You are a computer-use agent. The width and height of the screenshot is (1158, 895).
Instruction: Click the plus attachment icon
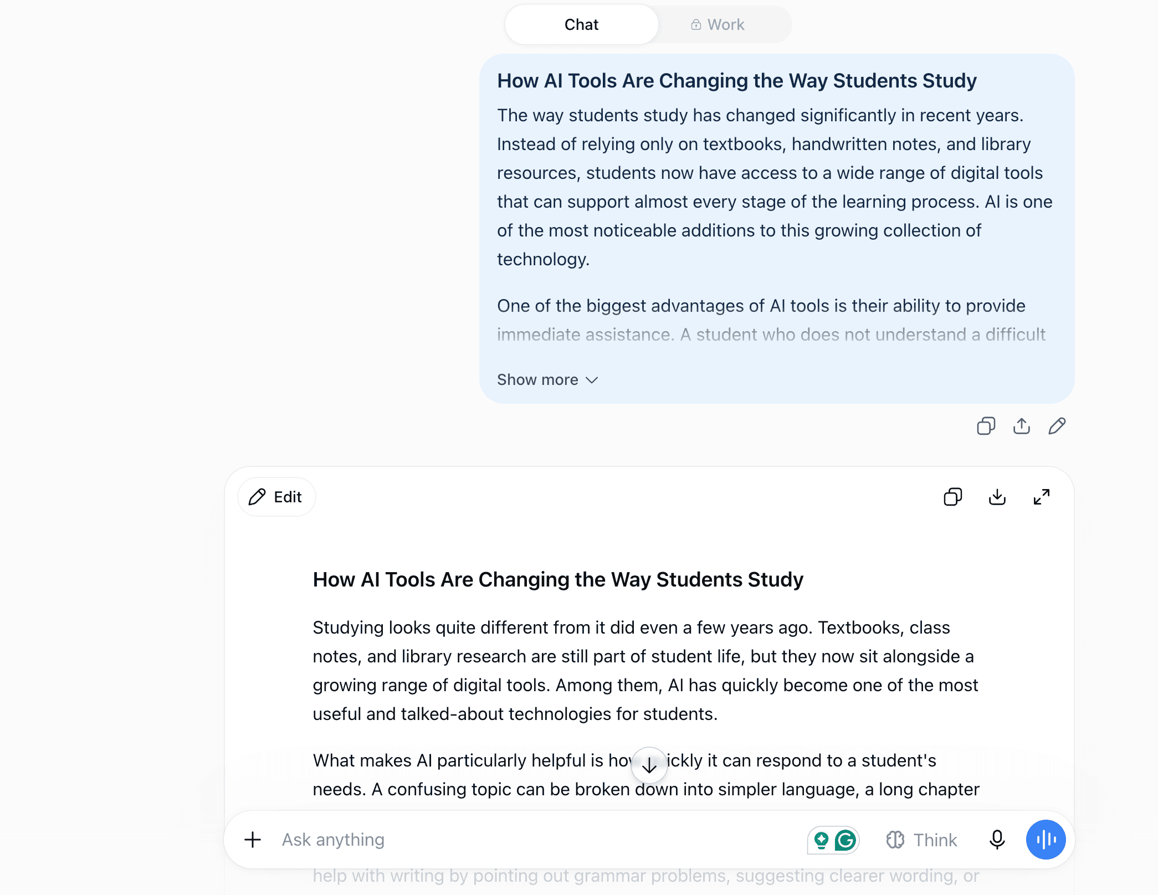pos(253,840)
